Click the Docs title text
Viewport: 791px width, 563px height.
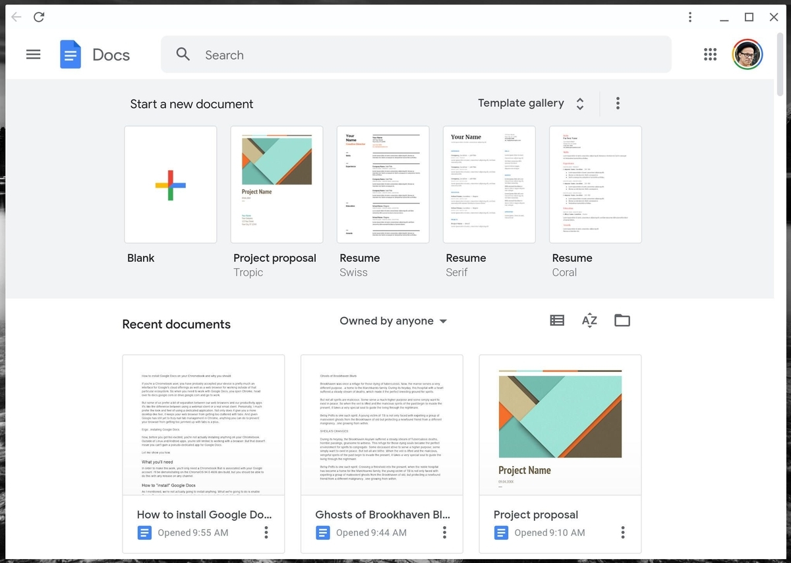[x=111, y=55]
